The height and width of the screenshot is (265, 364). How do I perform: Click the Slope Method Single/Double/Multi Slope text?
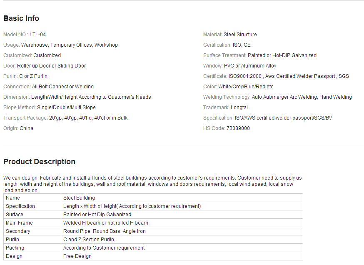point(66,107)
